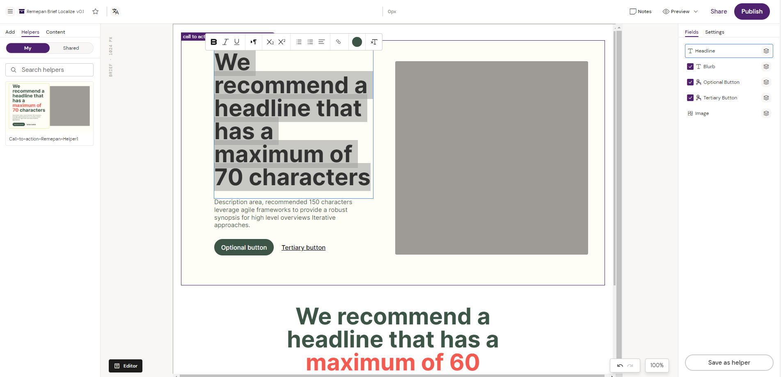781x377 pixels.
Task: Click the Publish button
Action: coord(751,11)
